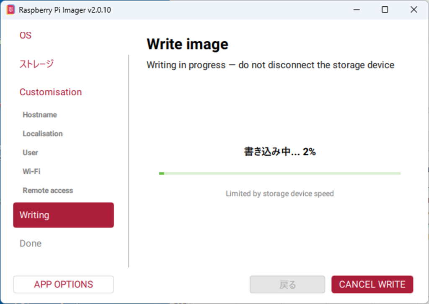This screenshot has height=304, width=429.
Task: Select the Wi-Fi sub-step
Action: [31, 171]
